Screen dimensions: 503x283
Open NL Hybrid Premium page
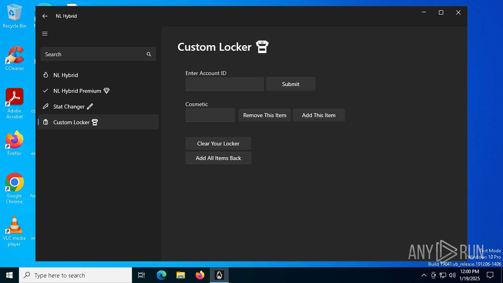coord(98,91)
